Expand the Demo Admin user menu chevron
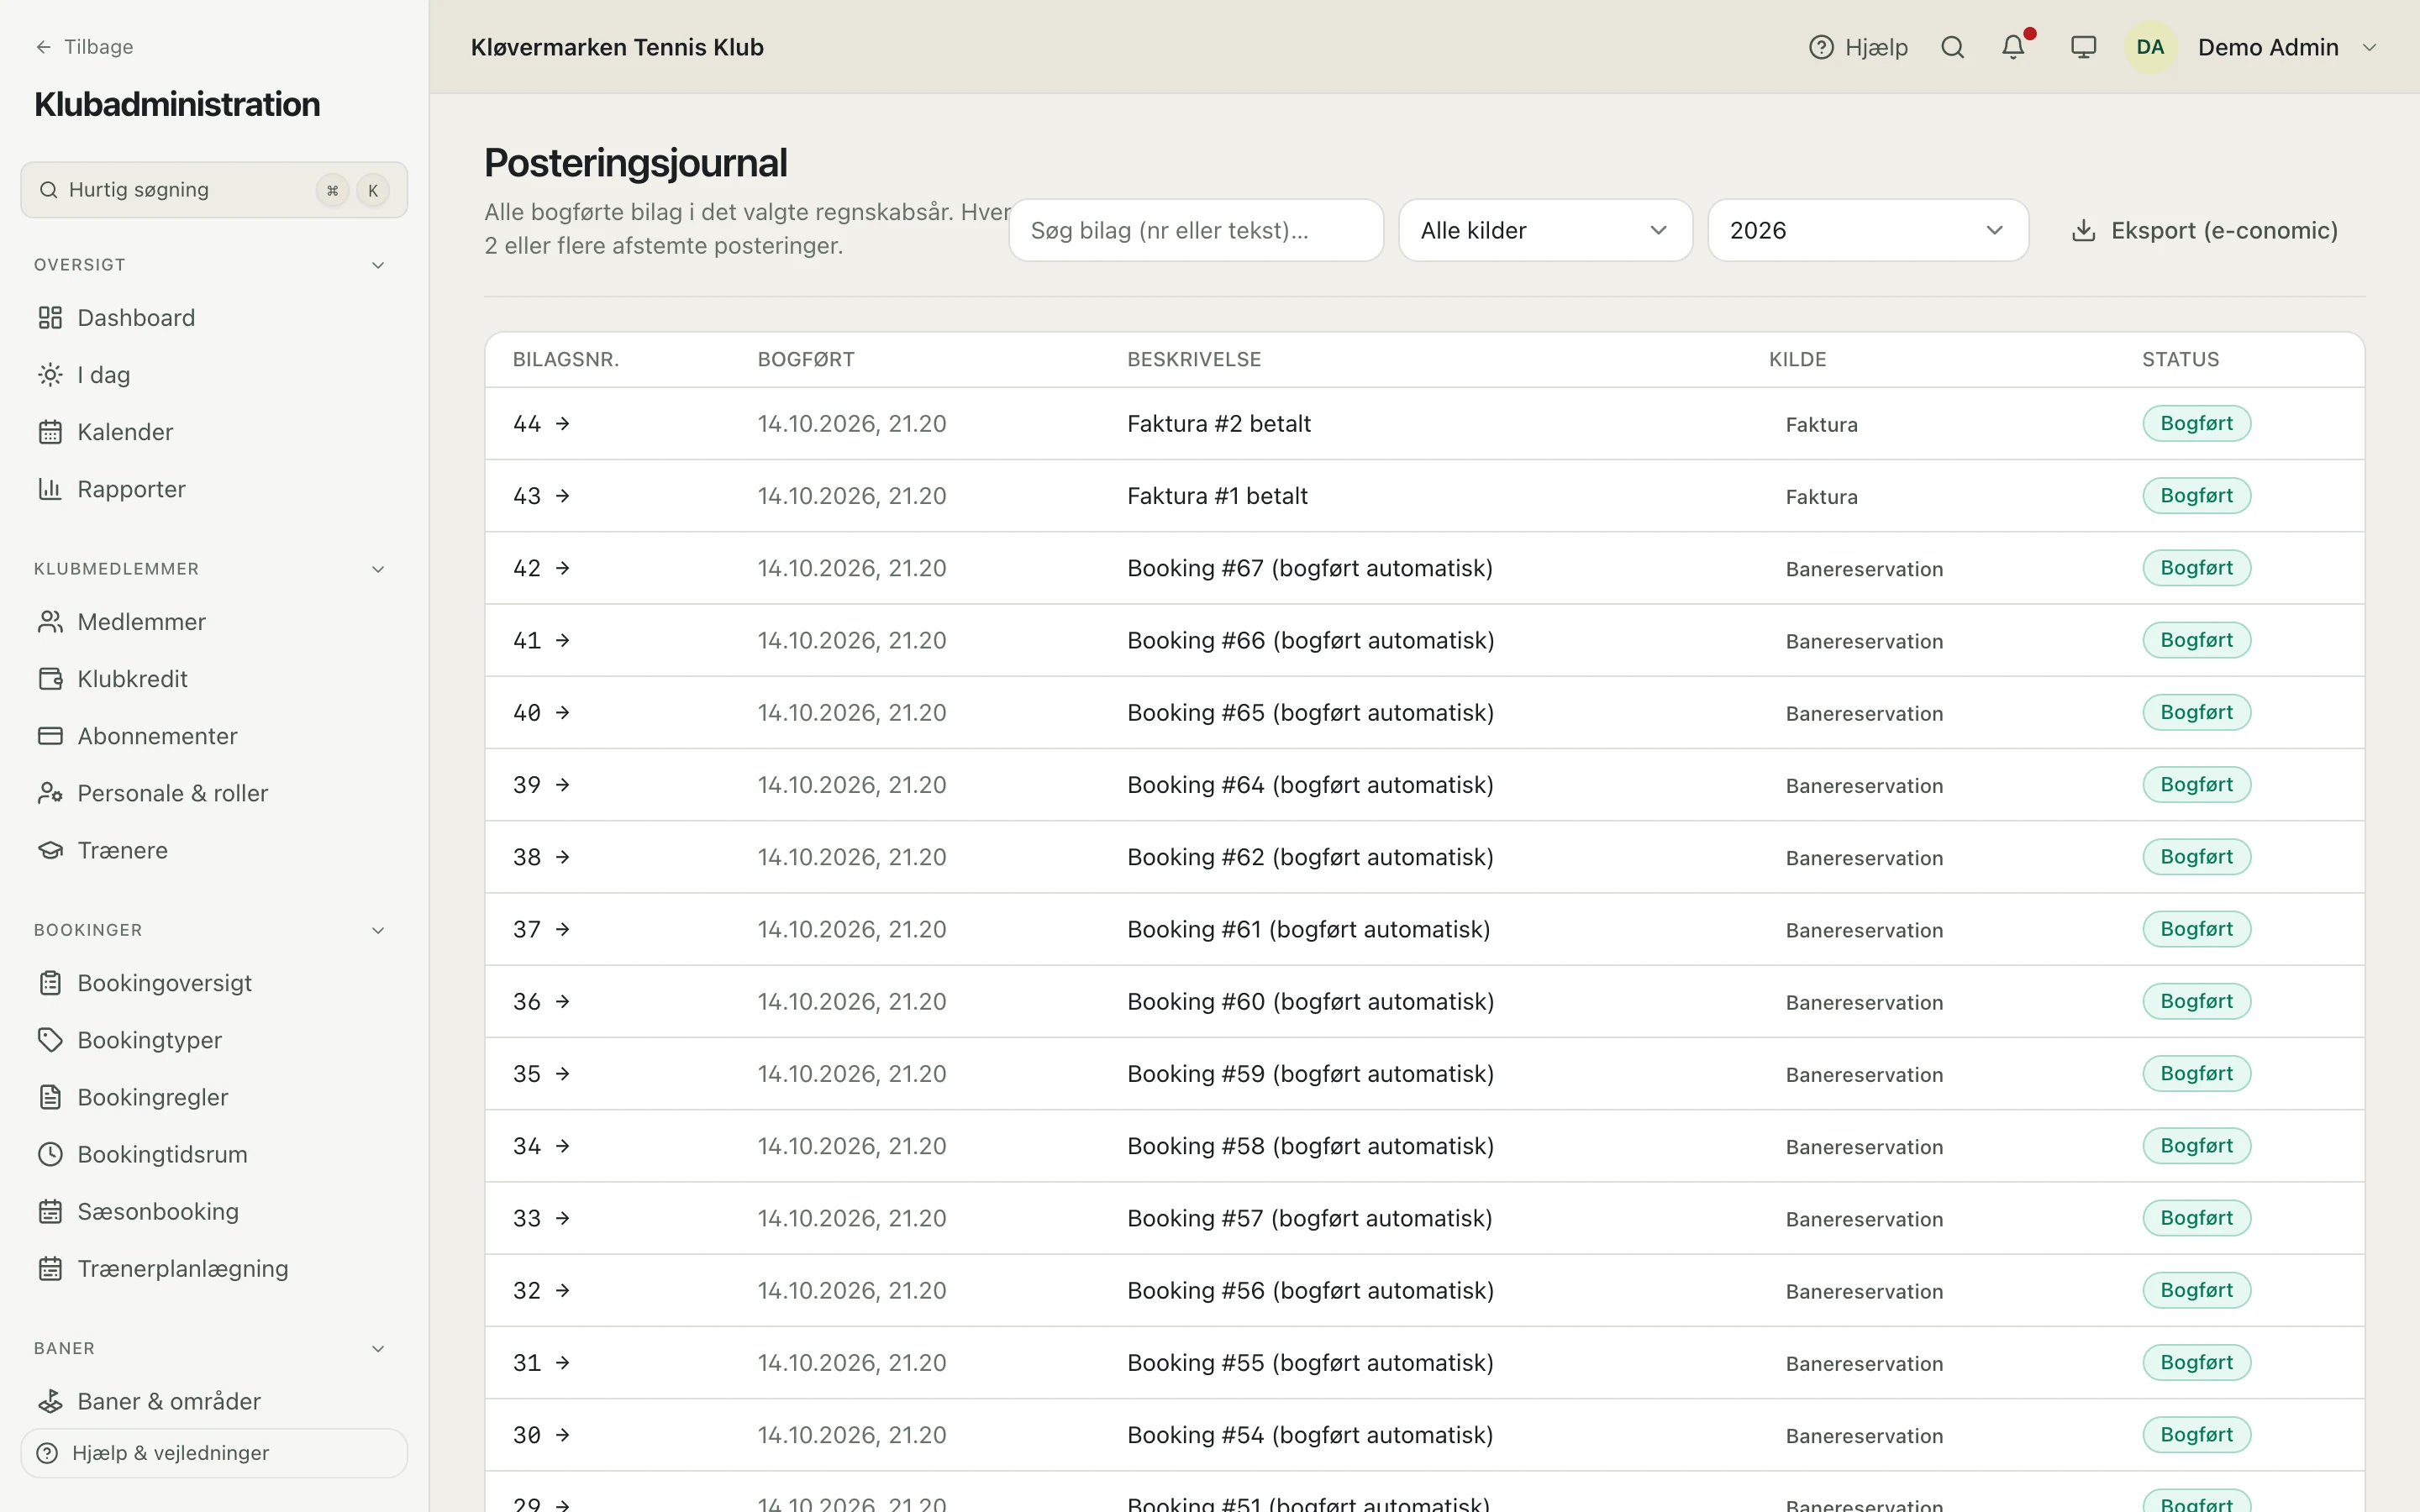This screenshot has width=2420, height=1512. pos(2368,47)
